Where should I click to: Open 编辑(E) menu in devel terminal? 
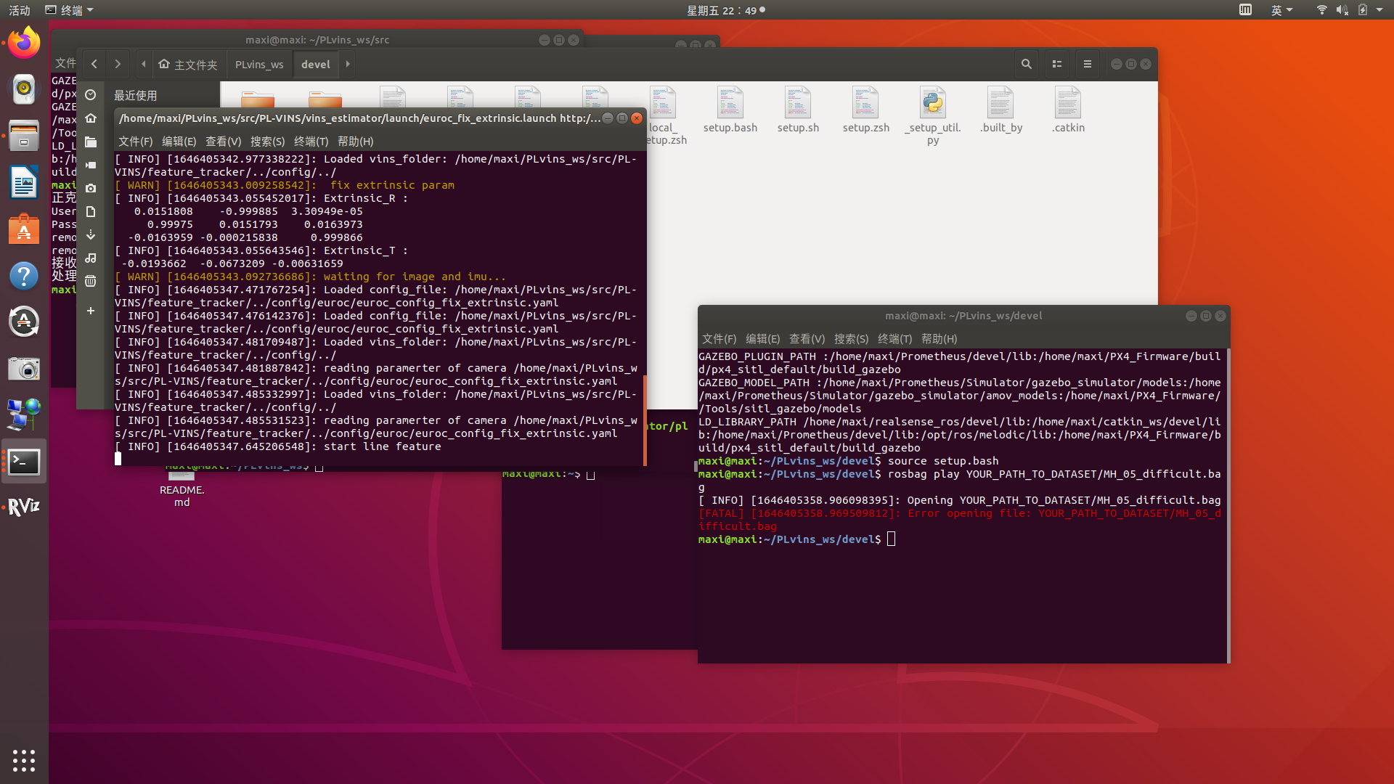[x=762, y=339]
